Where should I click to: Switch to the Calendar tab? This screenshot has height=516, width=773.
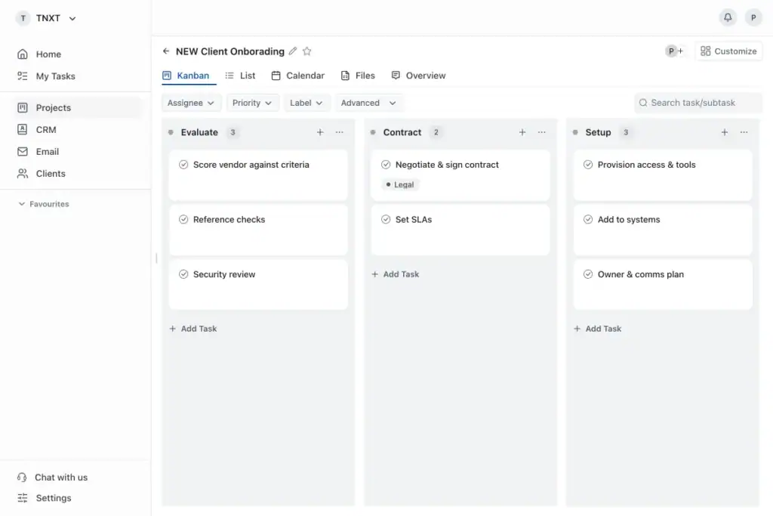(x=298, y=76)
